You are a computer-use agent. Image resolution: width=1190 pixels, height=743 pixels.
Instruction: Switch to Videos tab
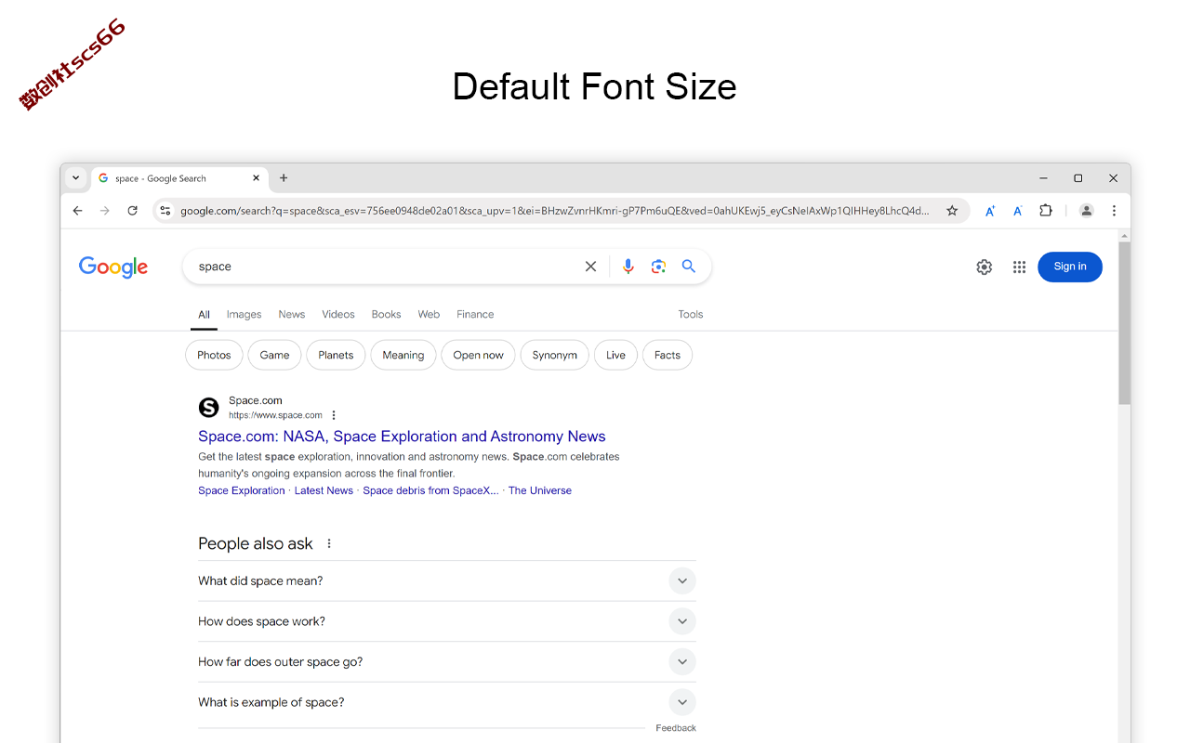[x=338, y=315]
